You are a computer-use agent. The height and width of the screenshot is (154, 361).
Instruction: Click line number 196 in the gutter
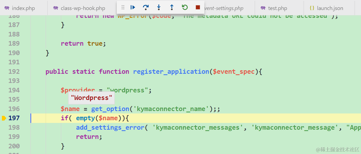14,109
